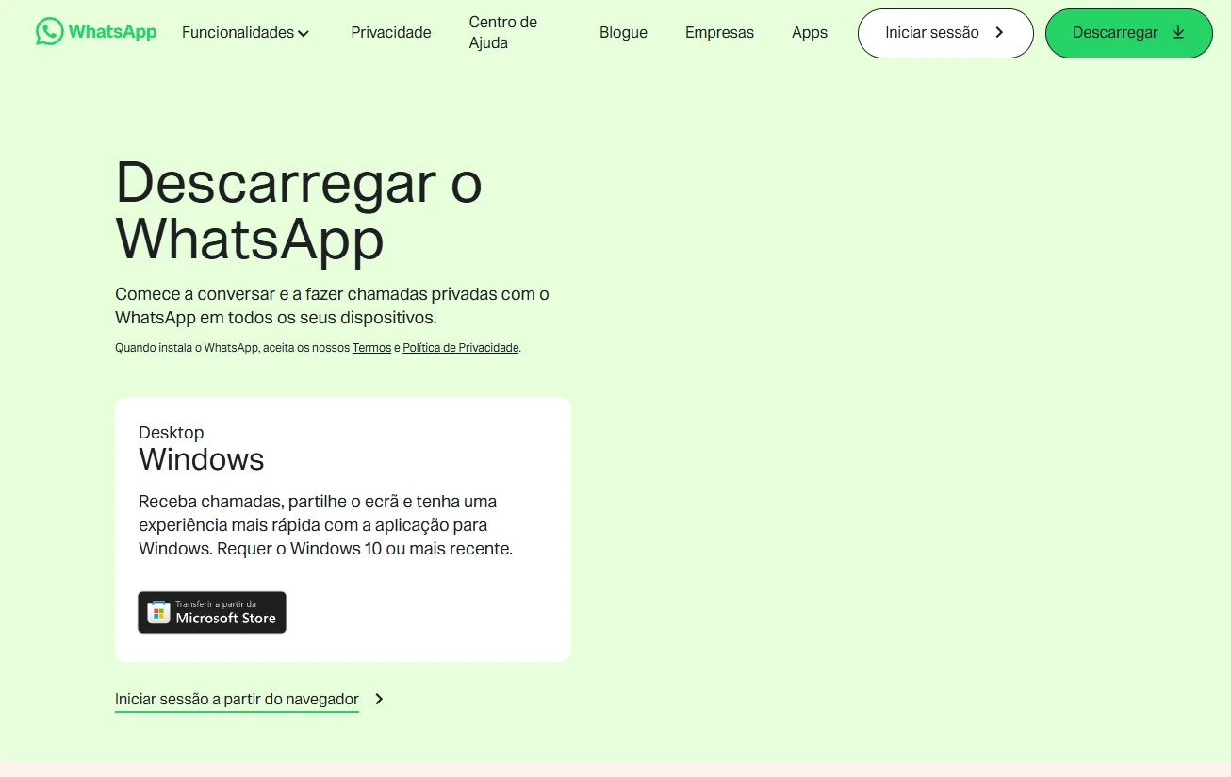View the Política de Privacidade
The height and width of the screenshot is (777, 1231).
pos(460,347)
